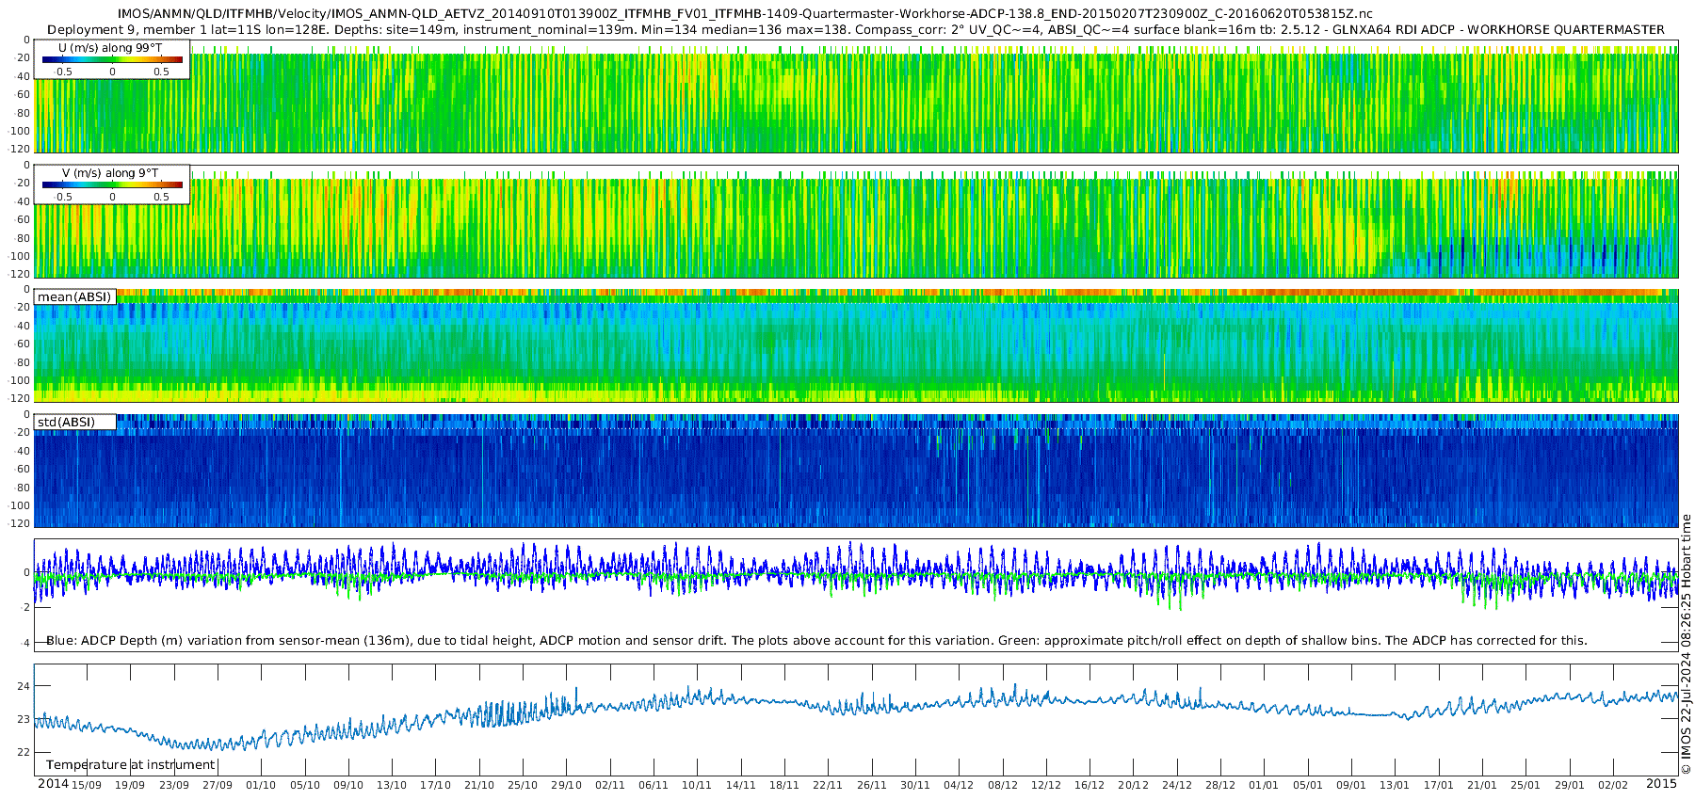
Task: Select the 01/01 date tick
Action: (x=1264, y=785)
